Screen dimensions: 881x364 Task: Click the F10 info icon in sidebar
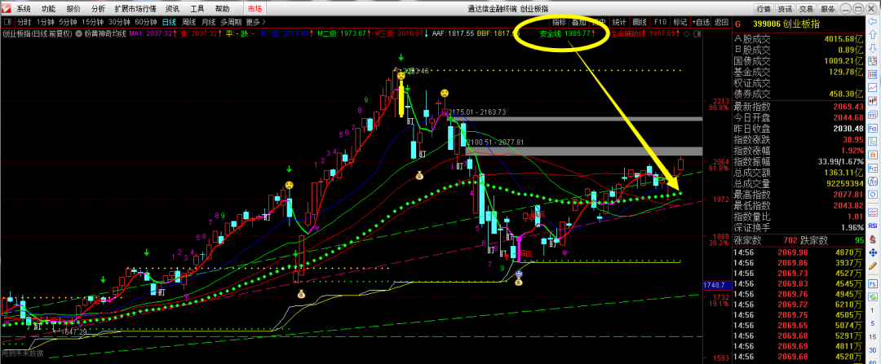click(x=873, y=127)
